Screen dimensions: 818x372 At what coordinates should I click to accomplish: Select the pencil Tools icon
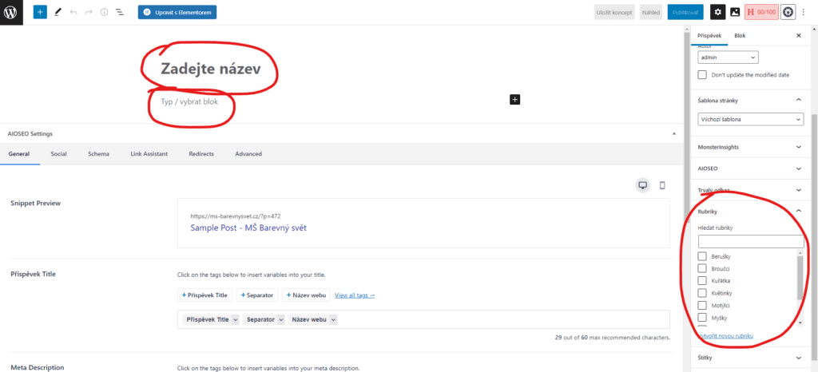(58, 13)
